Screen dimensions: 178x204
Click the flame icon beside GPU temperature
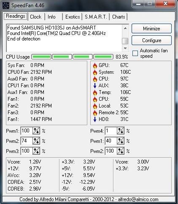click(95, 65)
